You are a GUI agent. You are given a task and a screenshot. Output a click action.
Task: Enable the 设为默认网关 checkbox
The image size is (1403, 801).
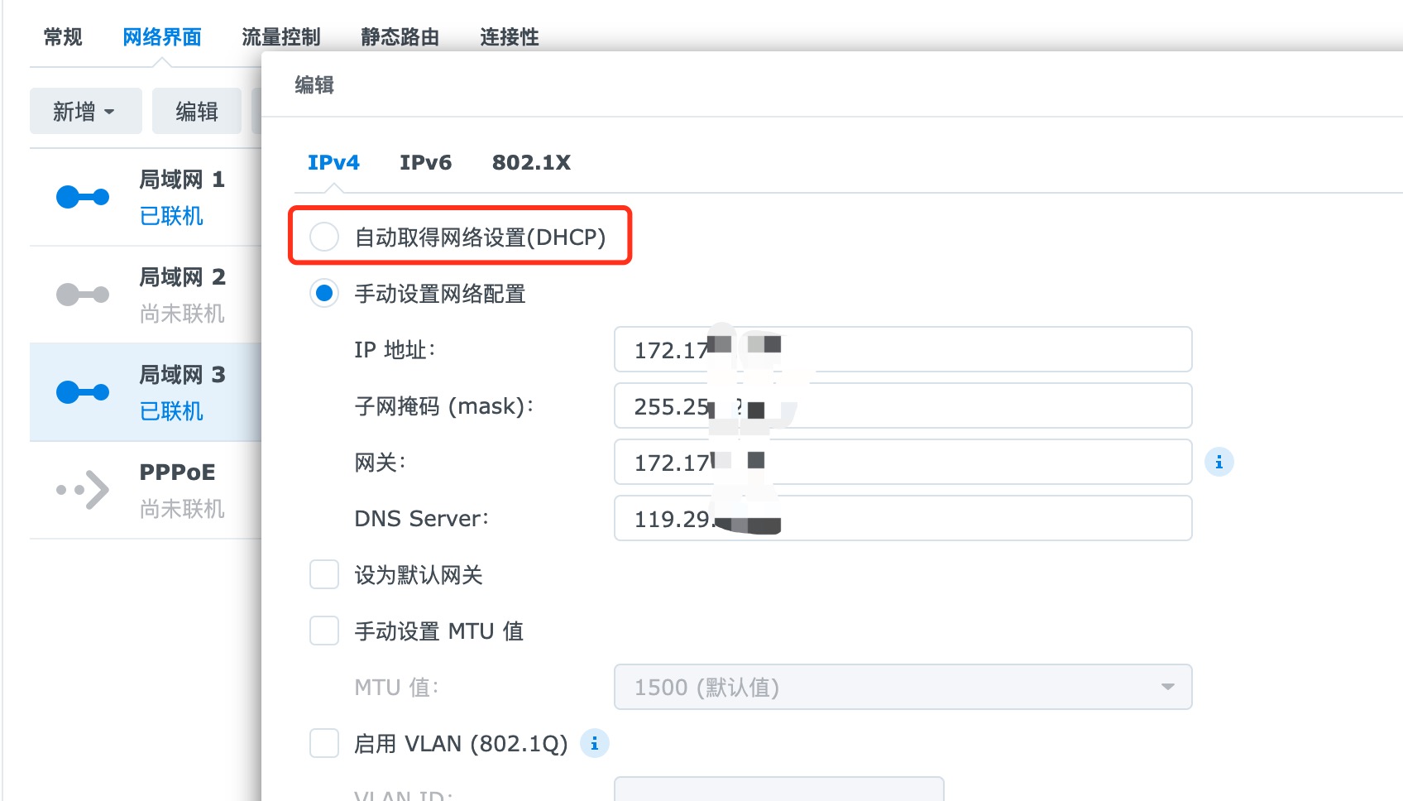[x=324, y=574]
